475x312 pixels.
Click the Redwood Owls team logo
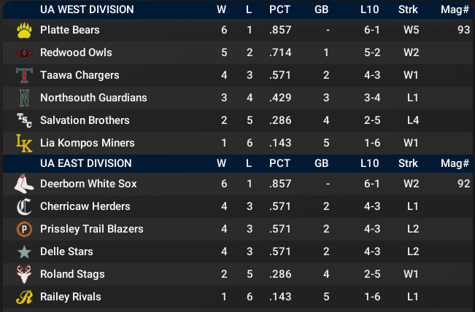(24, 53)
